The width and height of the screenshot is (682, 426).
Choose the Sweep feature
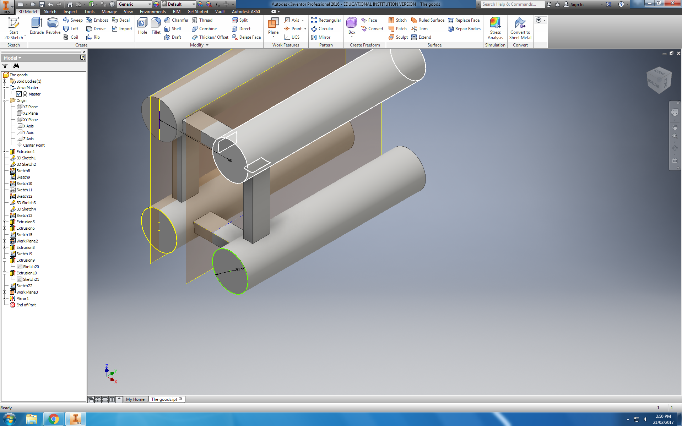pos(73,20)
